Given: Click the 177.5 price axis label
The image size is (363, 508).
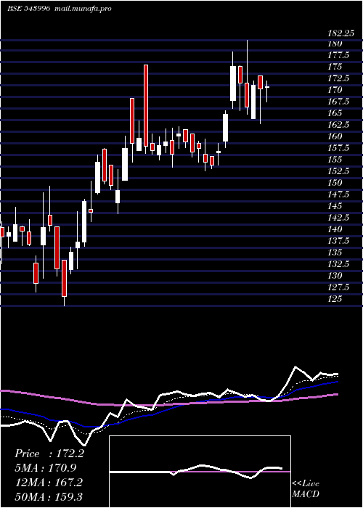Looking at the screenshot, I should pyautogui.click(x=338, y=55).
